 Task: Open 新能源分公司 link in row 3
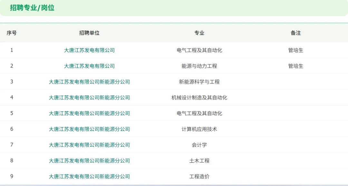tap(89, 82)
